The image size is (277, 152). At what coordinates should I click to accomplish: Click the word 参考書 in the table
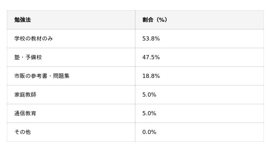coord(39,76)
